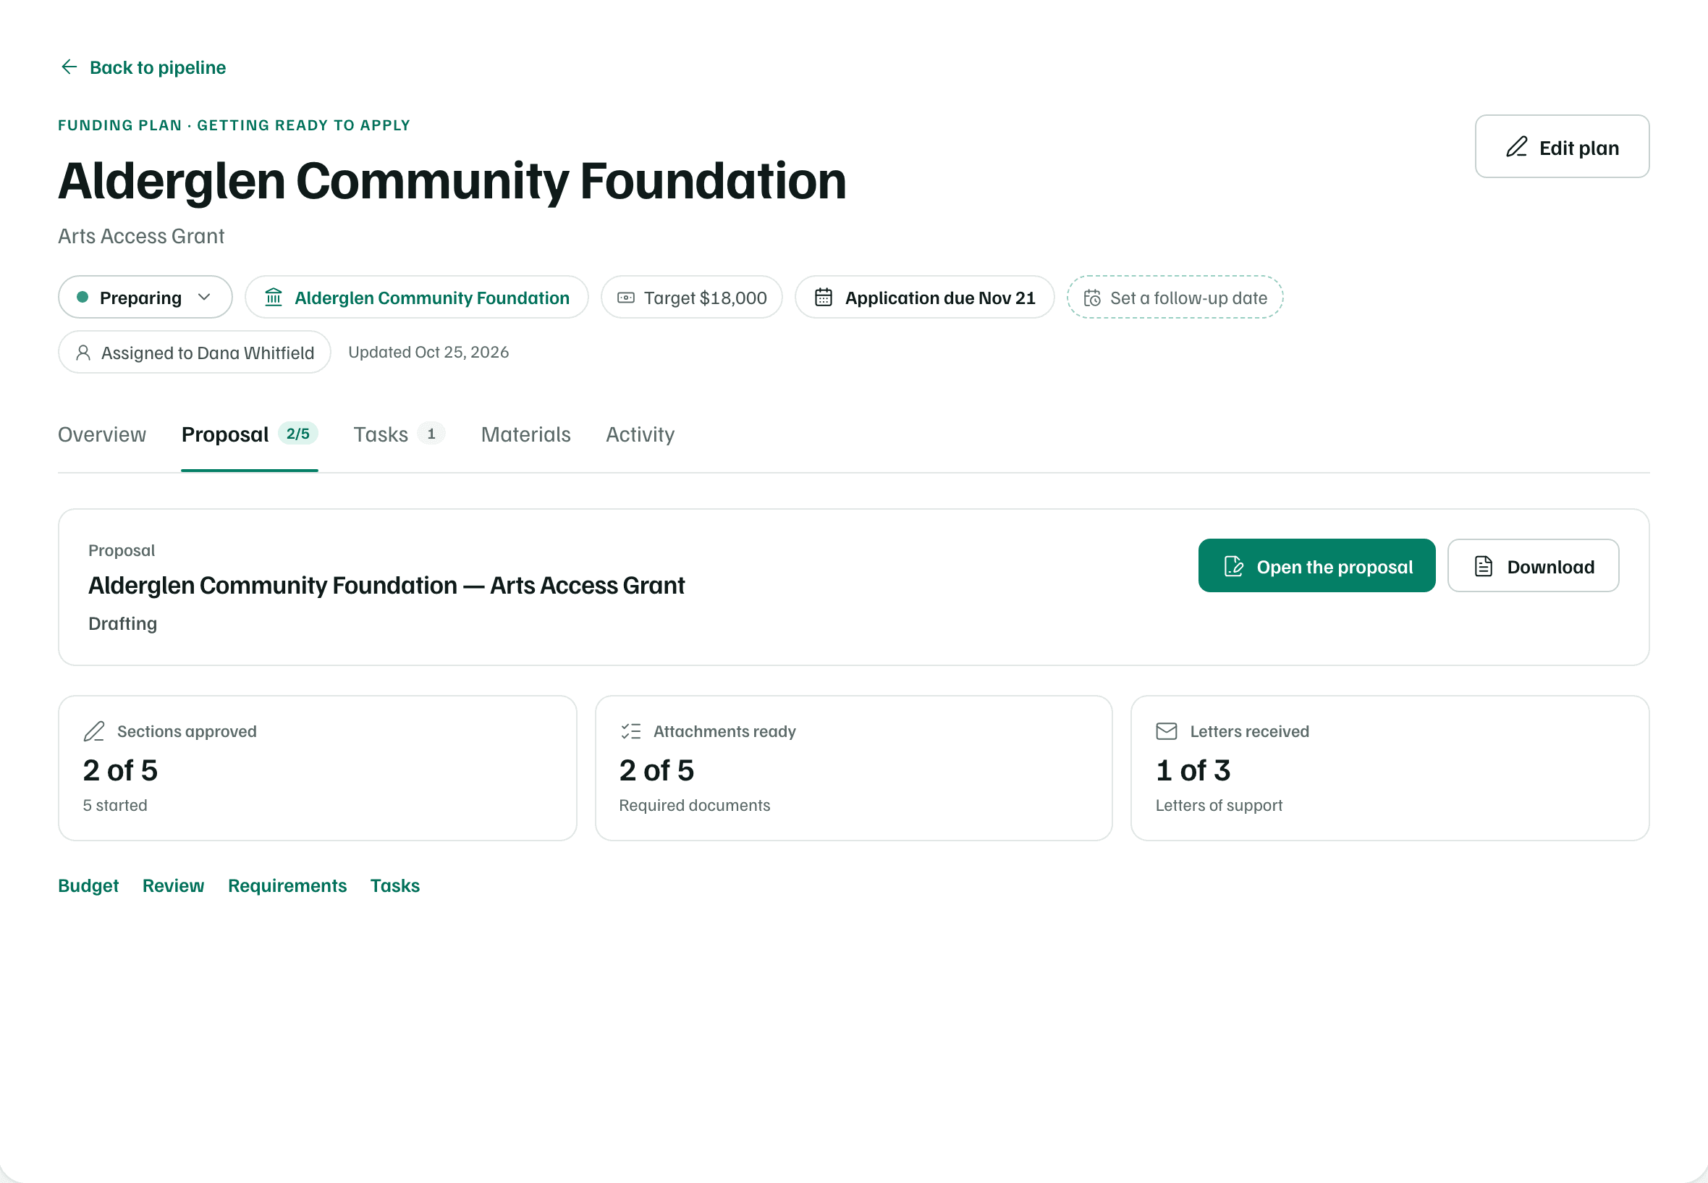Click the bank building icon in funder chip

coord(274,298)
